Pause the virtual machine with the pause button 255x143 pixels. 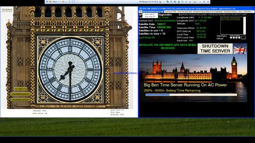pos(63,2)
